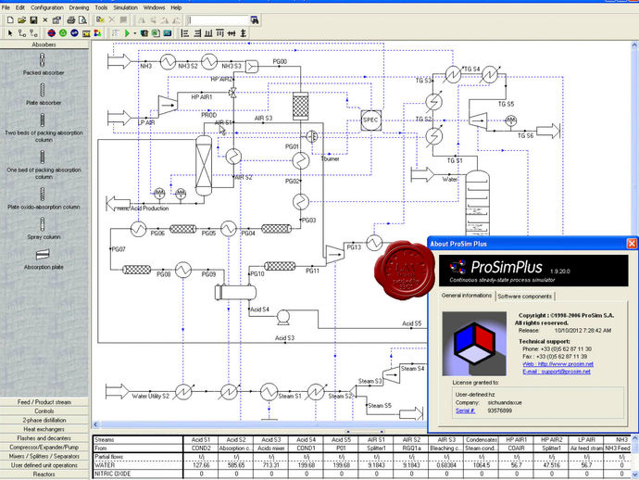Click the Align top toolbar icon
639x480 pixels.
(x=220, y=33)
